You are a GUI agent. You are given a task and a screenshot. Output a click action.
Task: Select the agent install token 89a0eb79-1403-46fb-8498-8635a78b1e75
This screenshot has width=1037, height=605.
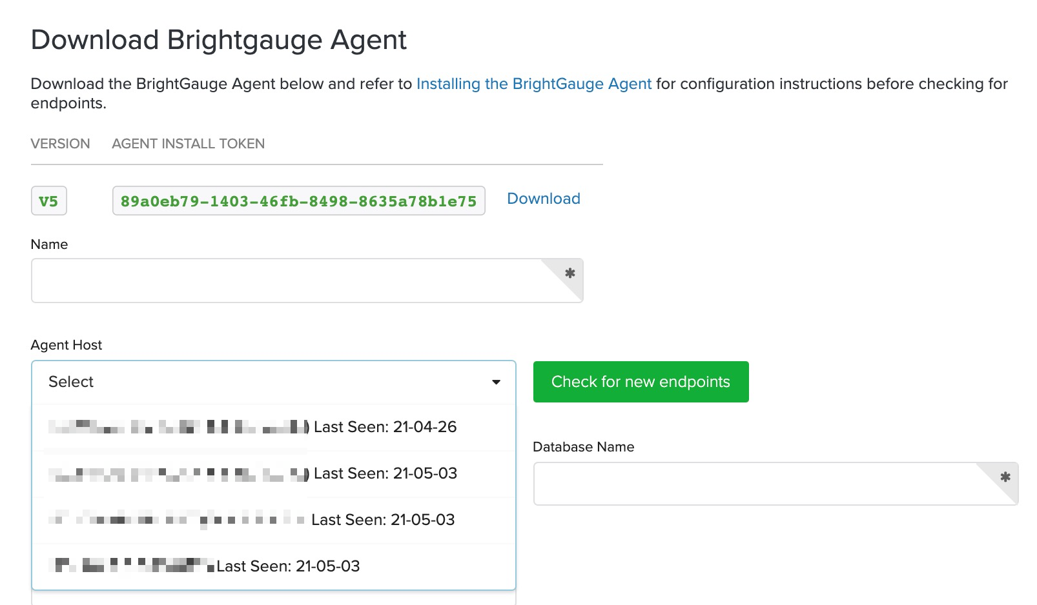(x=298, y=201)
